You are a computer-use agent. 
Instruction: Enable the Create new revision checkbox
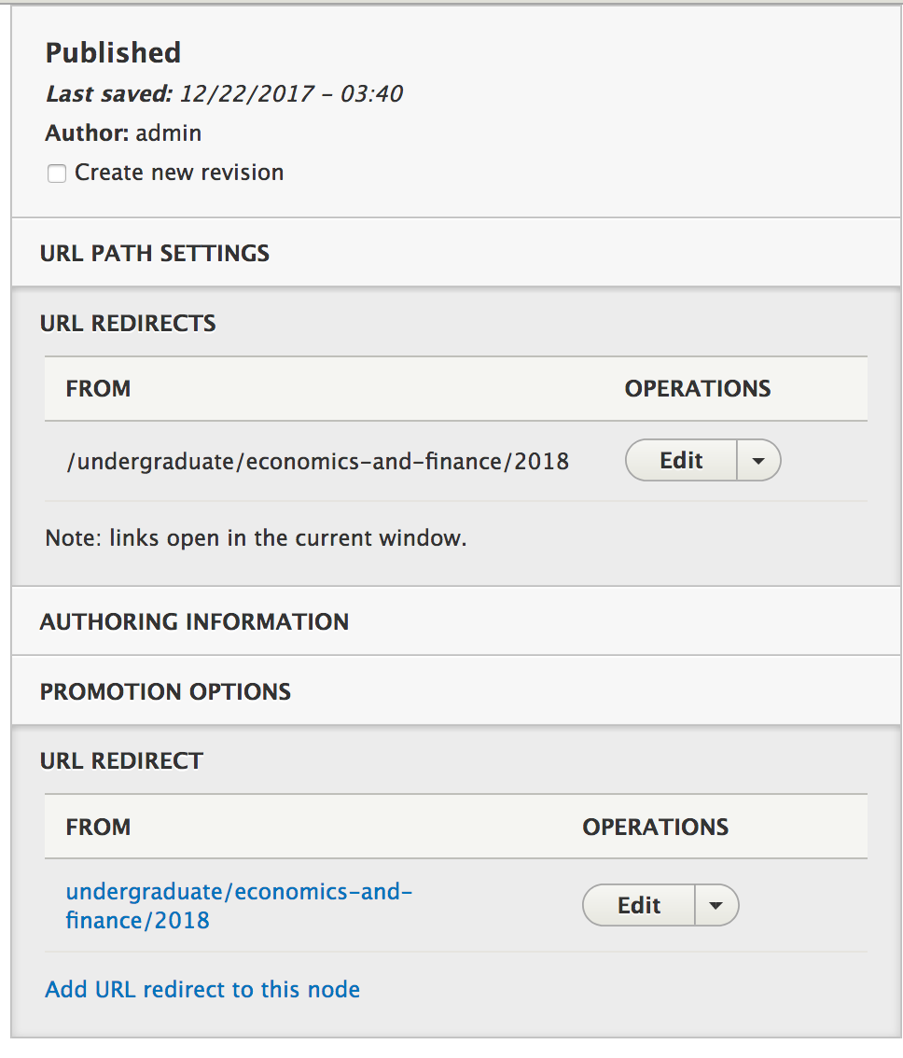coord(57,174)
